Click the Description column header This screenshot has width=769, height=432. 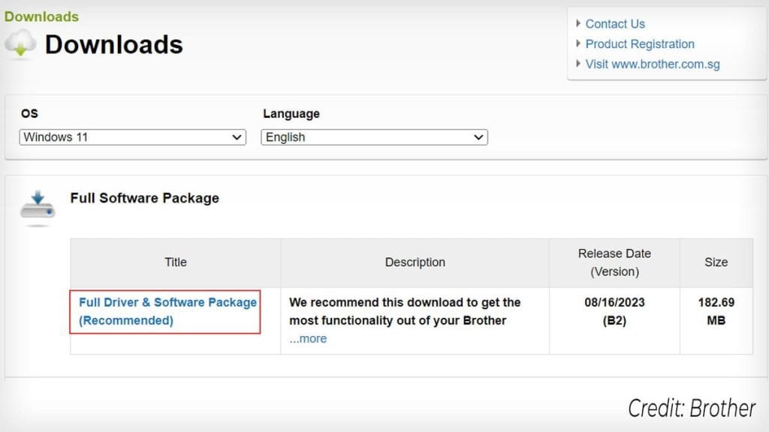[415, 262]
